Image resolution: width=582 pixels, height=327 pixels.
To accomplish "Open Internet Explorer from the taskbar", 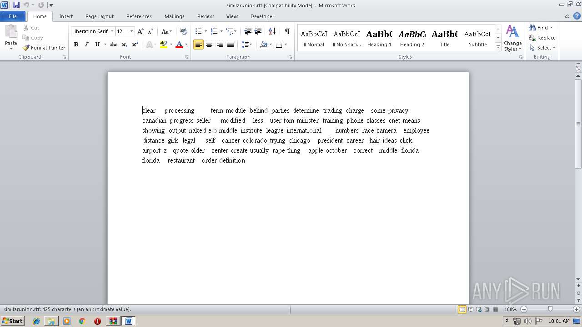I will tap(36, 321).
